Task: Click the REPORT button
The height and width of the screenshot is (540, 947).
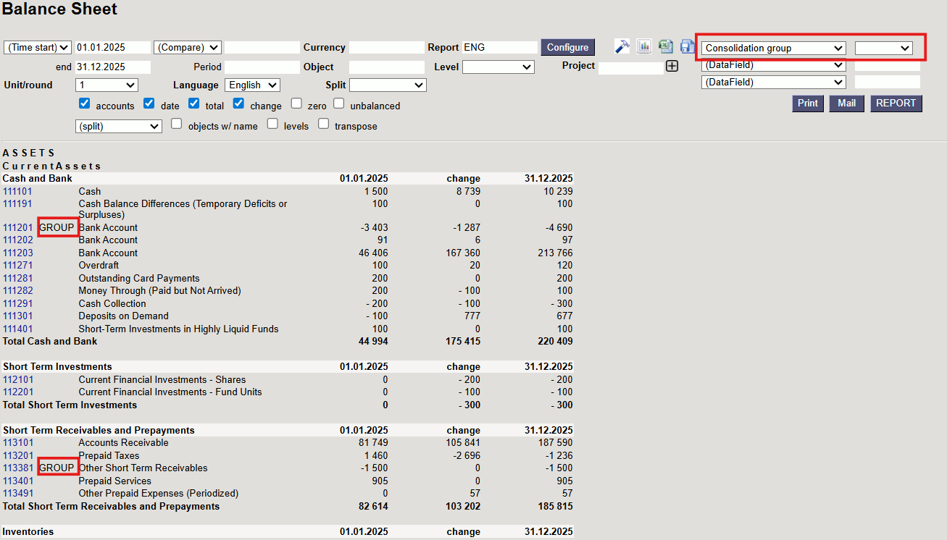Action: (x=896, y=104)
